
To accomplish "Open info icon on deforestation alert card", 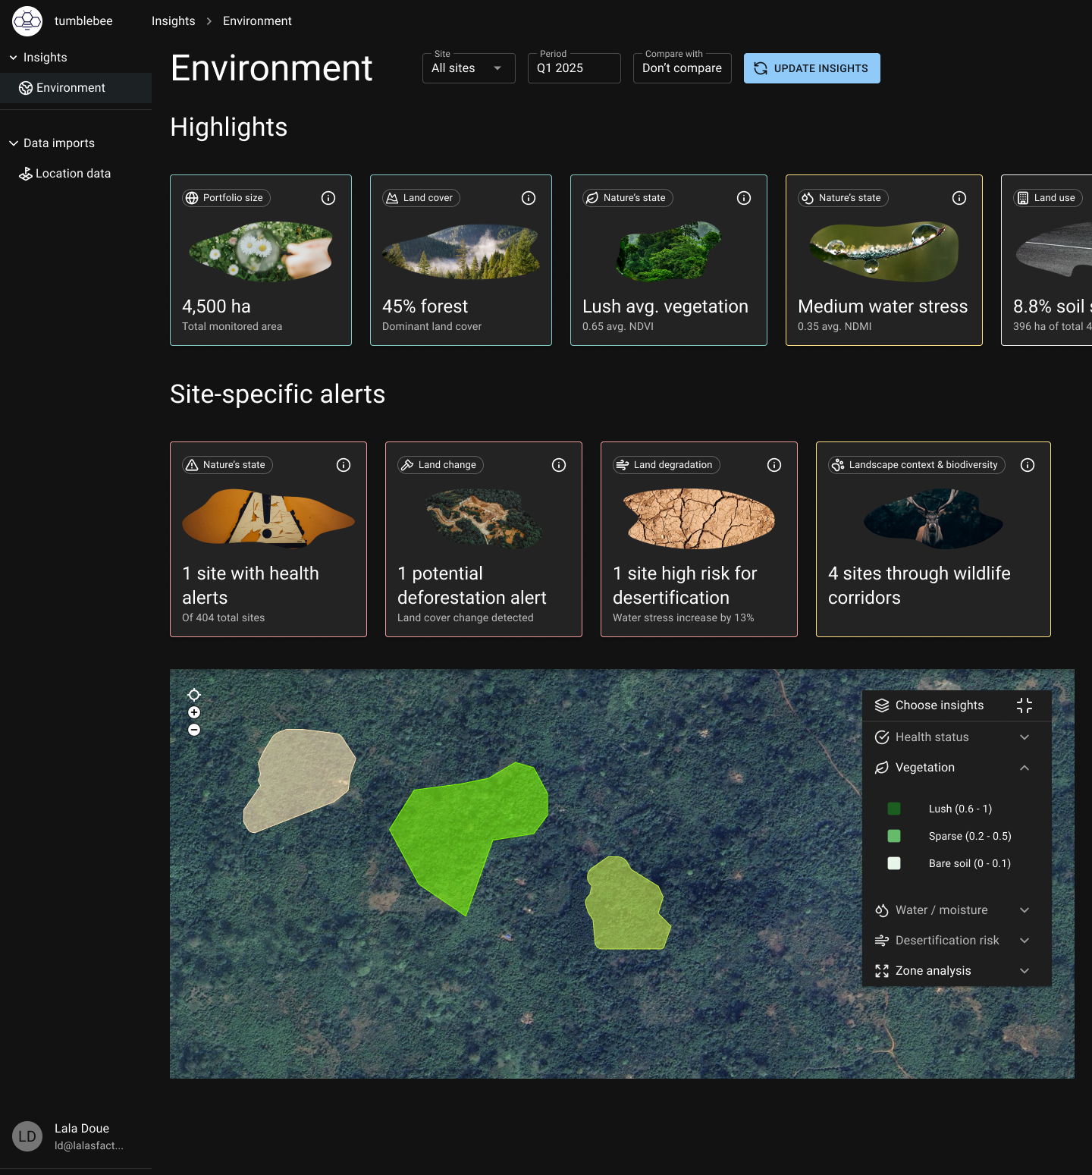I will tap(559, 465).
